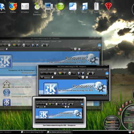This screenshot has height=134, width=134.
Task: Open Einstellungen menu in front Konqueror
Action: [x=91, y=70]
